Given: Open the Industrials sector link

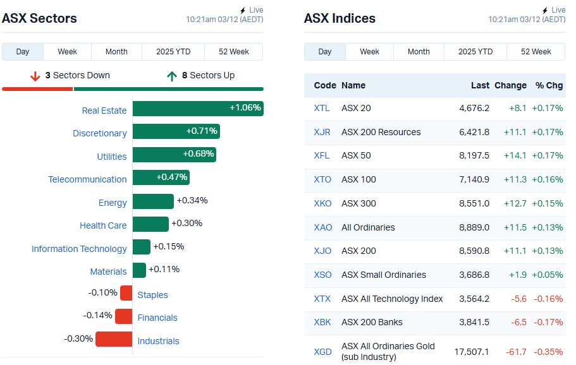Looking at the screenshot, I should tap(158, 341).
